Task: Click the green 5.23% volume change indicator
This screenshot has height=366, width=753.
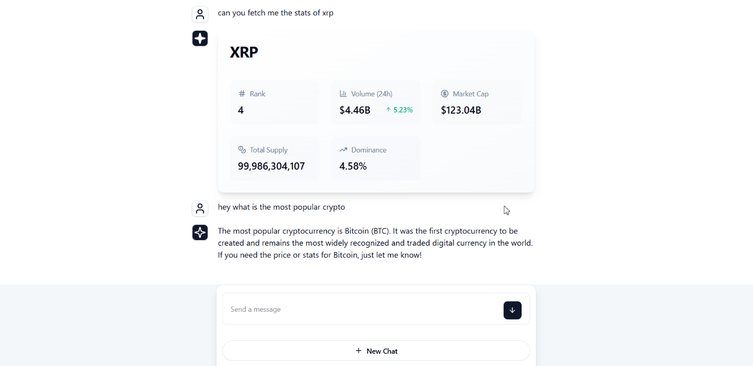Action: 399,110
